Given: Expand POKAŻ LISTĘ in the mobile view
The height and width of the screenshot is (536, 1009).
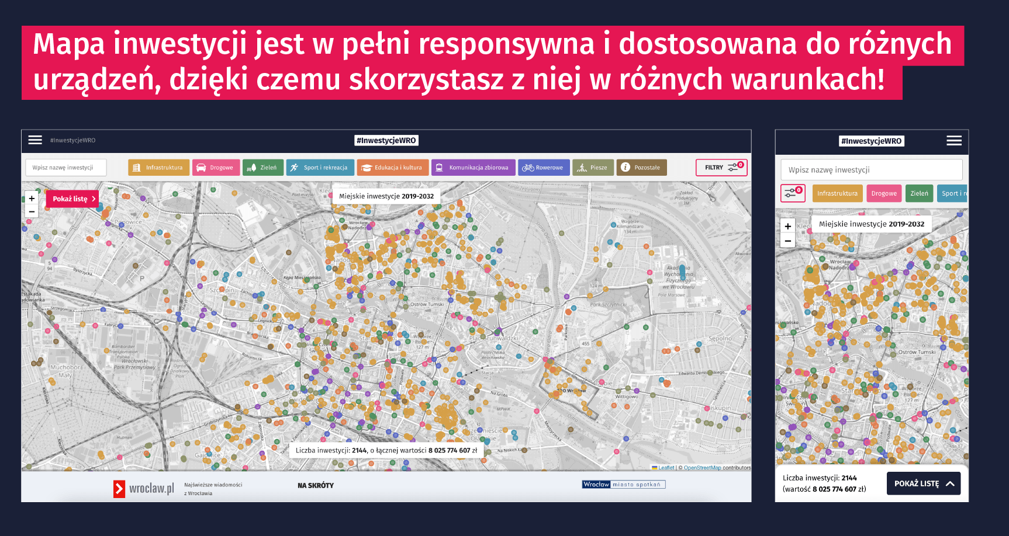Looking at the screenshot, I should [x=923, y=483].
